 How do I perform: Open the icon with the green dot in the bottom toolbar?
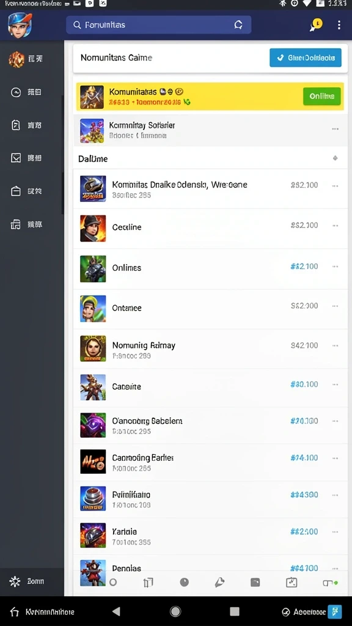click(329, 583)
